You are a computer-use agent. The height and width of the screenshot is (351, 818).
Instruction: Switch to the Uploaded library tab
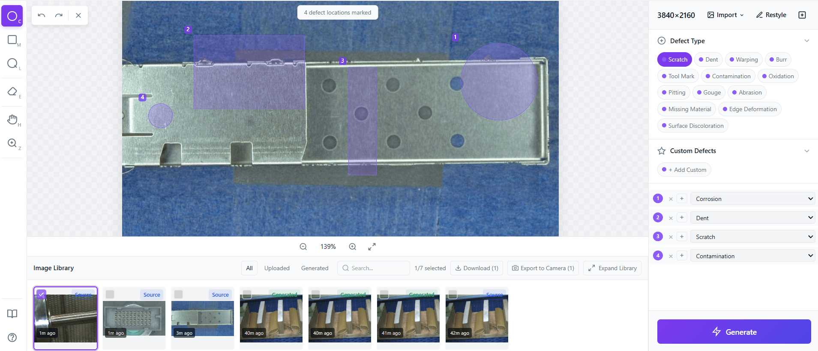pyautogui.click(x=277, y=268)
